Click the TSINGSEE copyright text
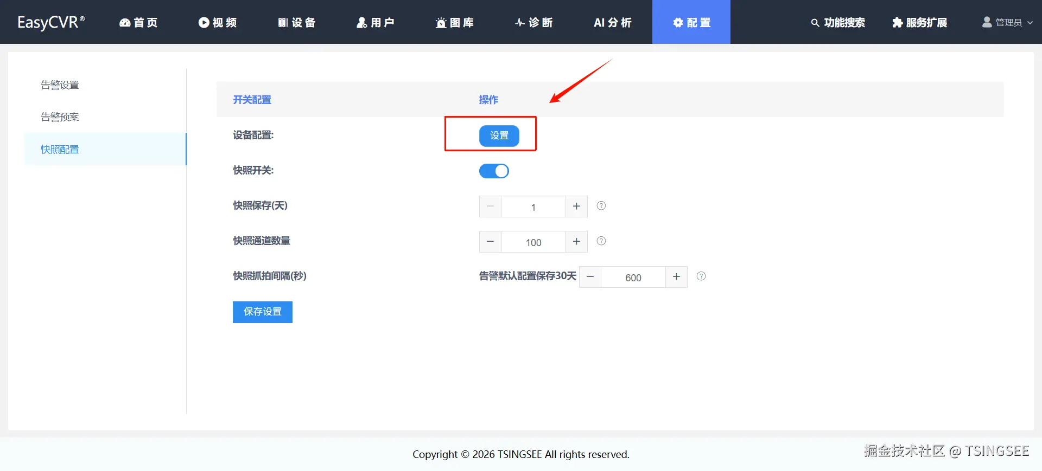The image size is (1042, 471). pos(521,454)
